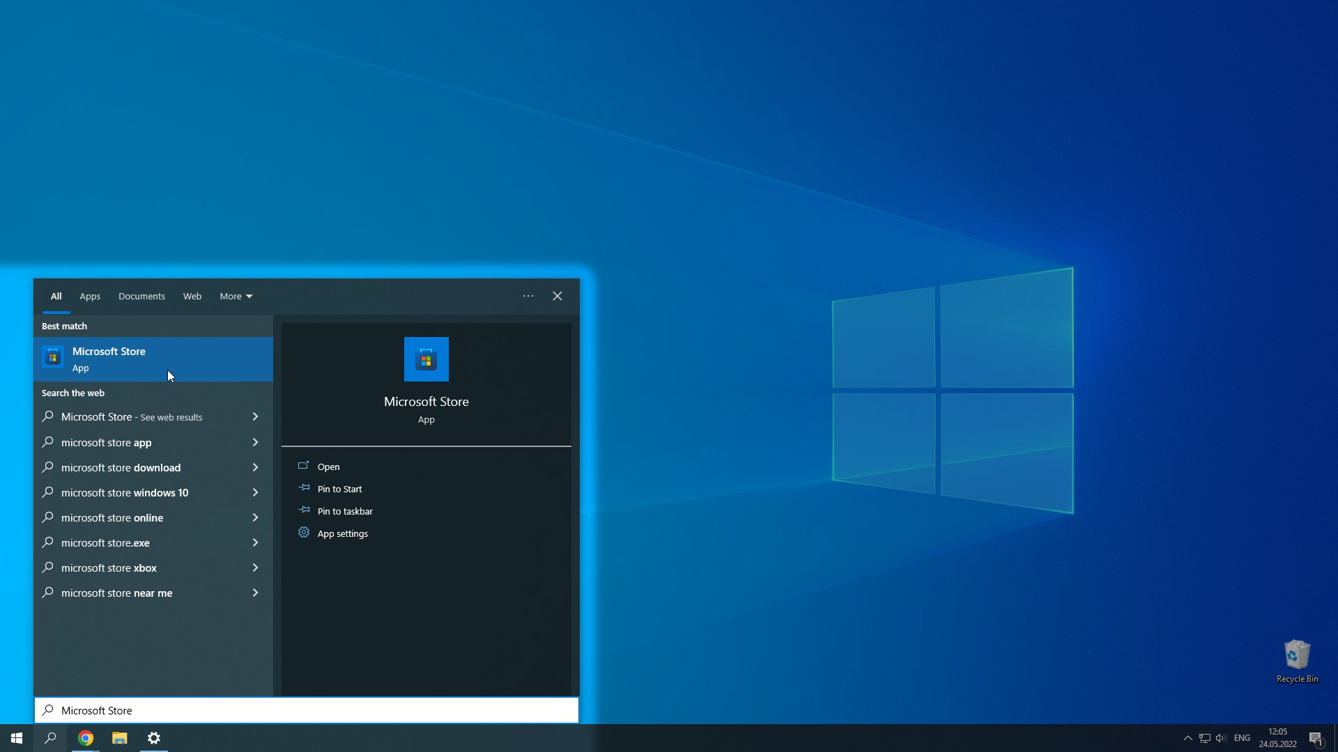
Task: Click the Pin to taskbar pin icon
Action: pyautogui.click(x=304, y=510)
